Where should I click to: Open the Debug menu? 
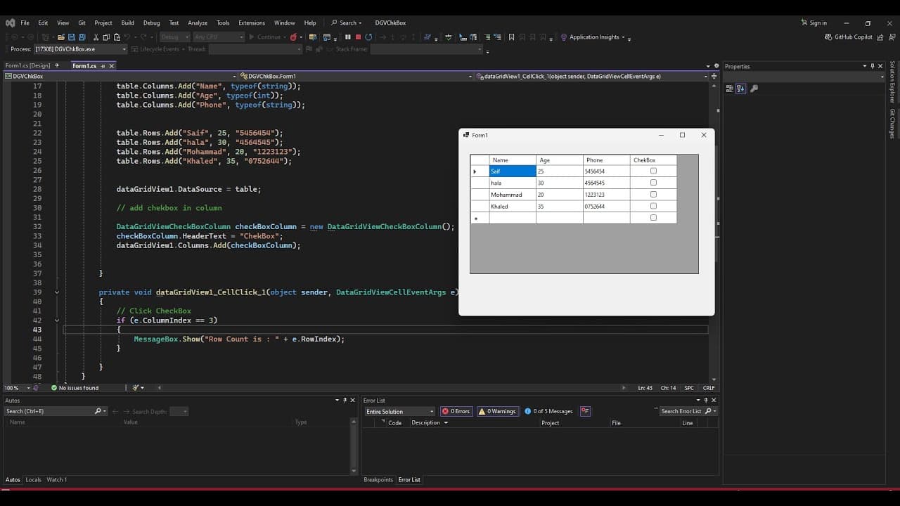click(x=151, y=22)
